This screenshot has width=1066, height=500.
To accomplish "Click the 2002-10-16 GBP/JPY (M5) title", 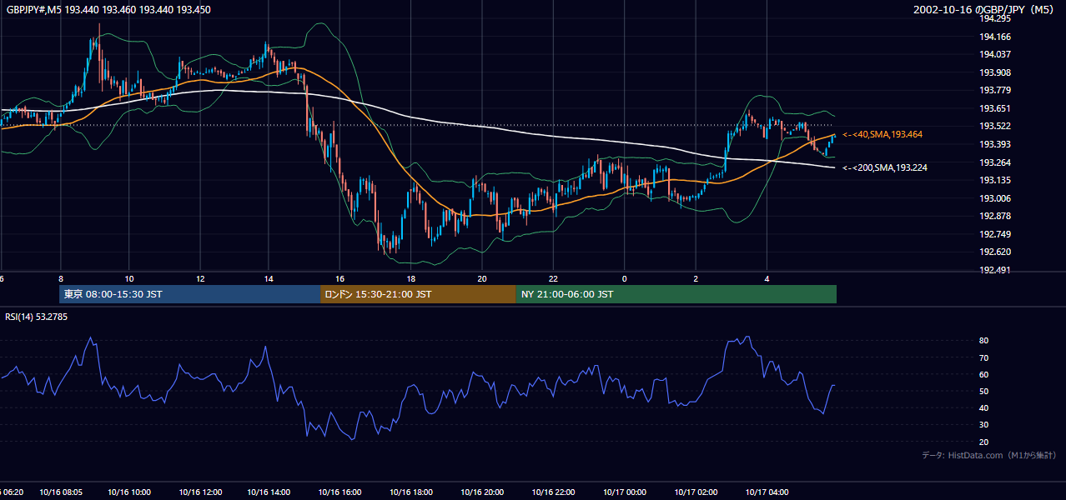I will [985, 10].
